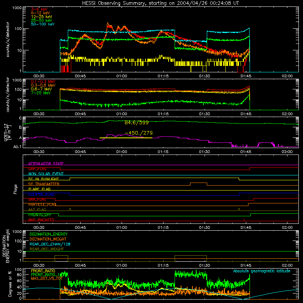Select the FRONTS_OFF flag label
The image size is (303, 303).
click(x=40, y=215)
